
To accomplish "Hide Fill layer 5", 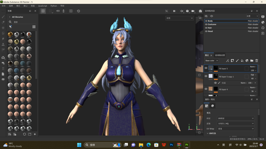I will click(x=206, y=68).
